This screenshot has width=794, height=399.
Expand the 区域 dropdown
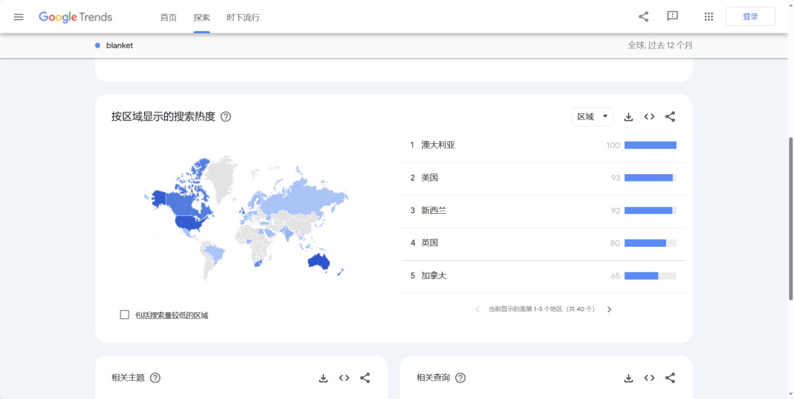click(x=593, y=117)
